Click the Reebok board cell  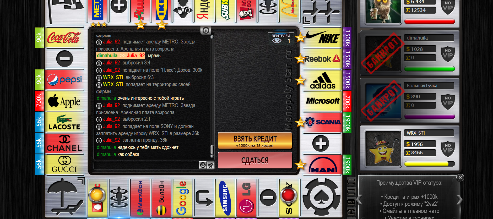323,59
